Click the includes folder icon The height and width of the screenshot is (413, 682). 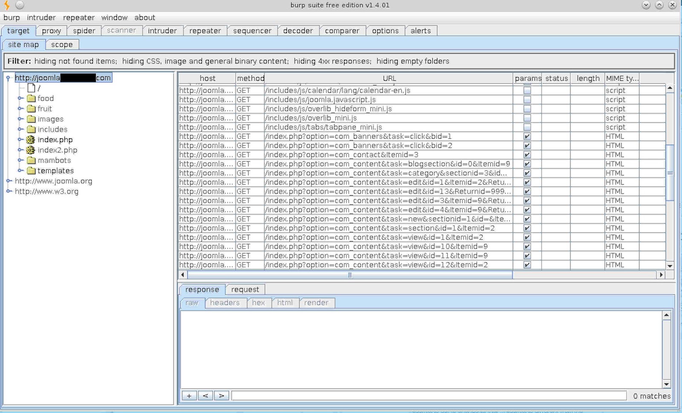[x=31, y=129]
